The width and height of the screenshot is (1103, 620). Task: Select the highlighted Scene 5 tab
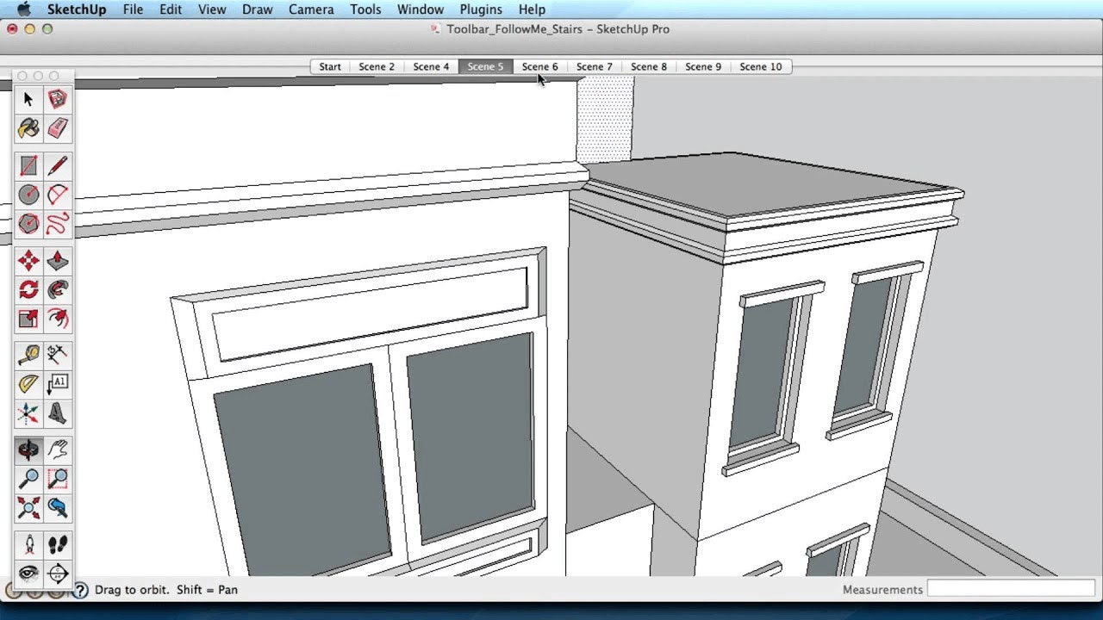click(x=485, y=66)
